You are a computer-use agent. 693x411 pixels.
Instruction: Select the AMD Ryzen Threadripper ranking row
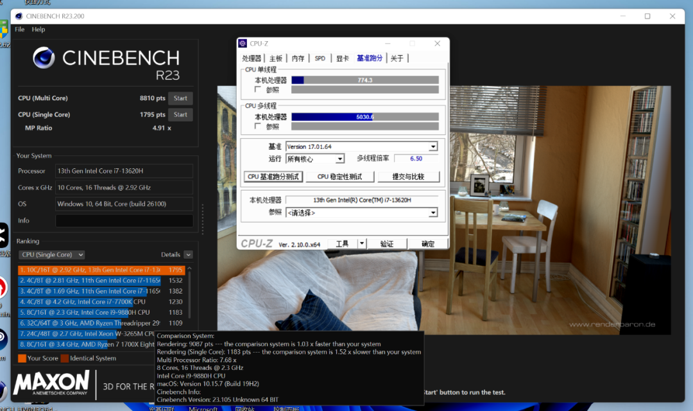pyautogui.click(x=101, y=323)
